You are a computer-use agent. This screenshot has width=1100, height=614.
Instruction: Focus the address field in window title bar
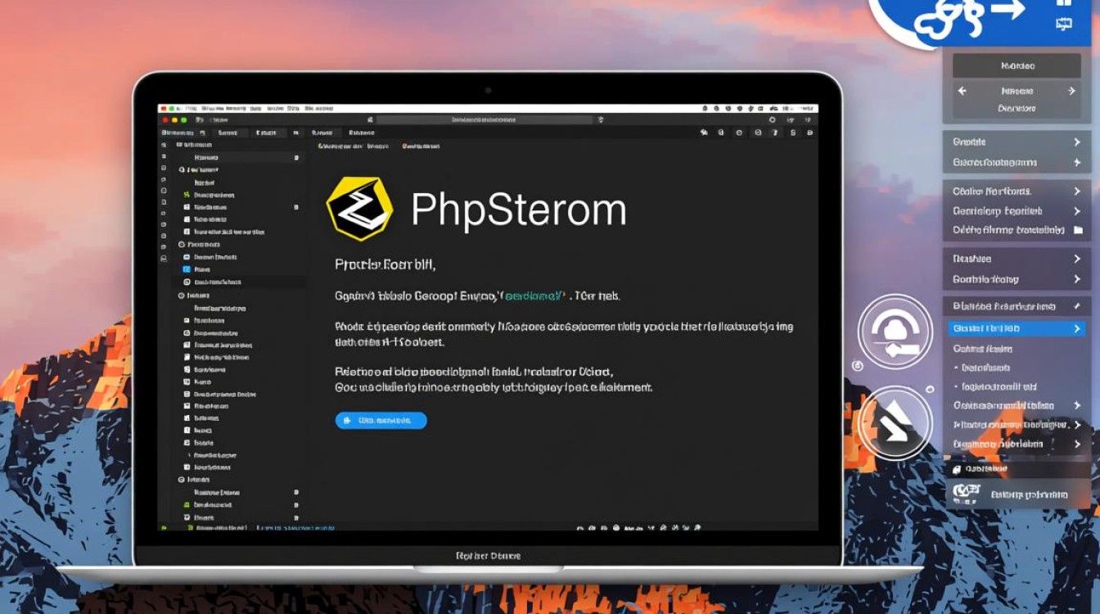point(485,120)
